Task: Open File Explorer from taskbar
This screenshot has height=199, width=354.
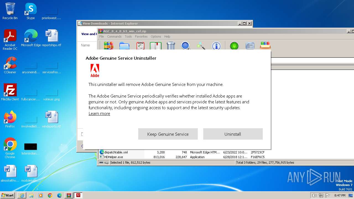Action: tap(31, 195)
